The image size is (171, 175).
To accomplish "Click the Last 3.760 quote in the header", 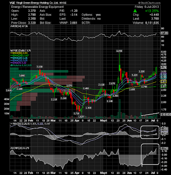I will [146, 19].
